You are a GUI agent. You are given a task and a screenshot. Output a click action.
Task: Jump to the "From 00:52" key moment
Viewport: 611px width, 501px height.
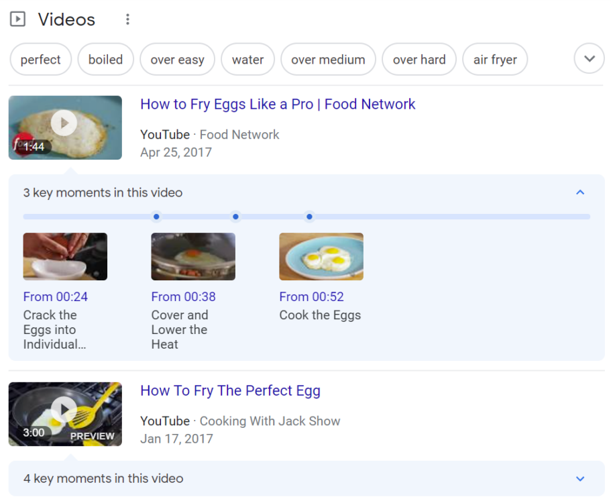pos(311,296)
